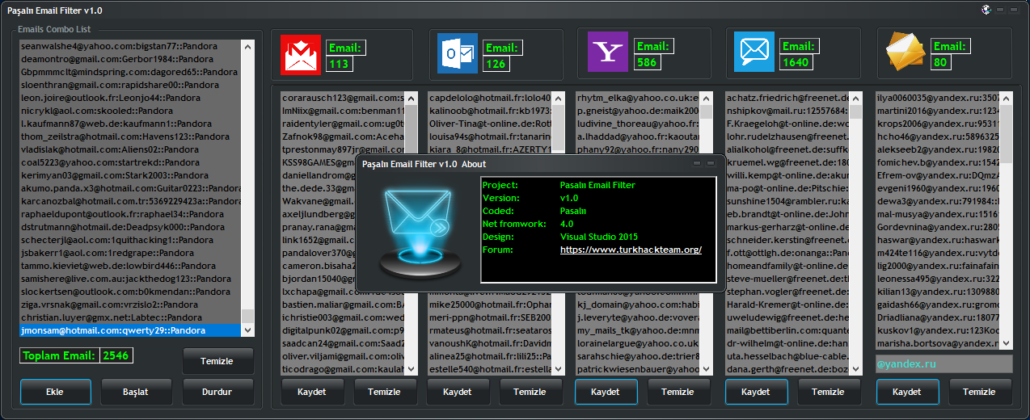Screen dimensions: 1030x420
Task: Click the Toplam Email total 2546
Action: click(x=116, y=355)
